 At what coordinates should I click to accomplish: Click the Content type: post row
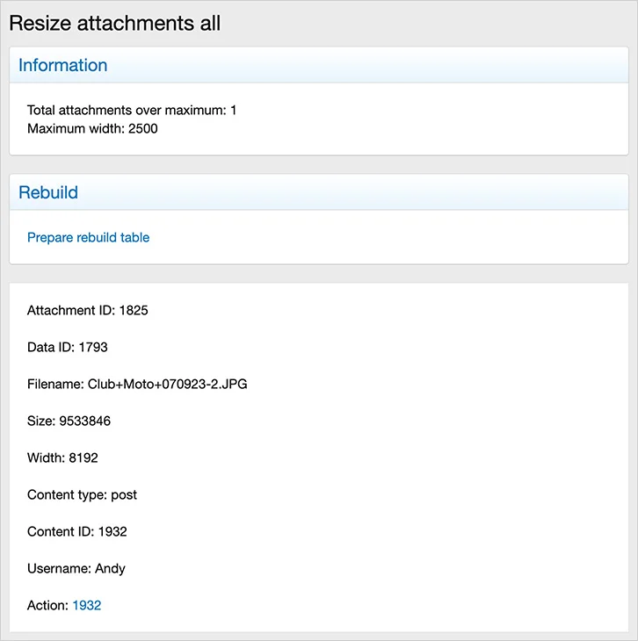pos(82,494)
